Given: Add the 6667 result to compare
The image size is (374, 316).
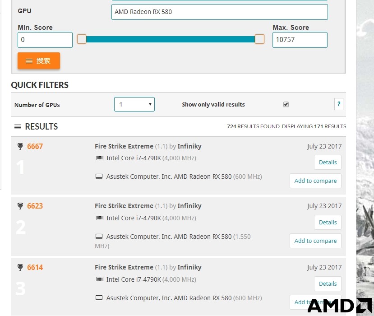Looking at the screenshot, I should click(315, 181).
